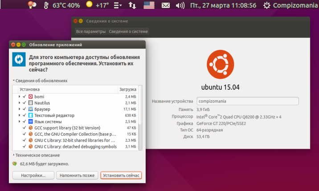Open Настройки... button
The height and width of the screenshot is (191, 319).
click(x=33, y=175)
